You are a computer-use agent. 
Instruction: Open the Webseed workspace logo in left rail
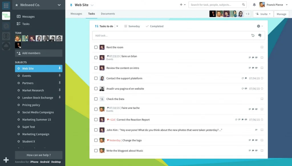6,16
